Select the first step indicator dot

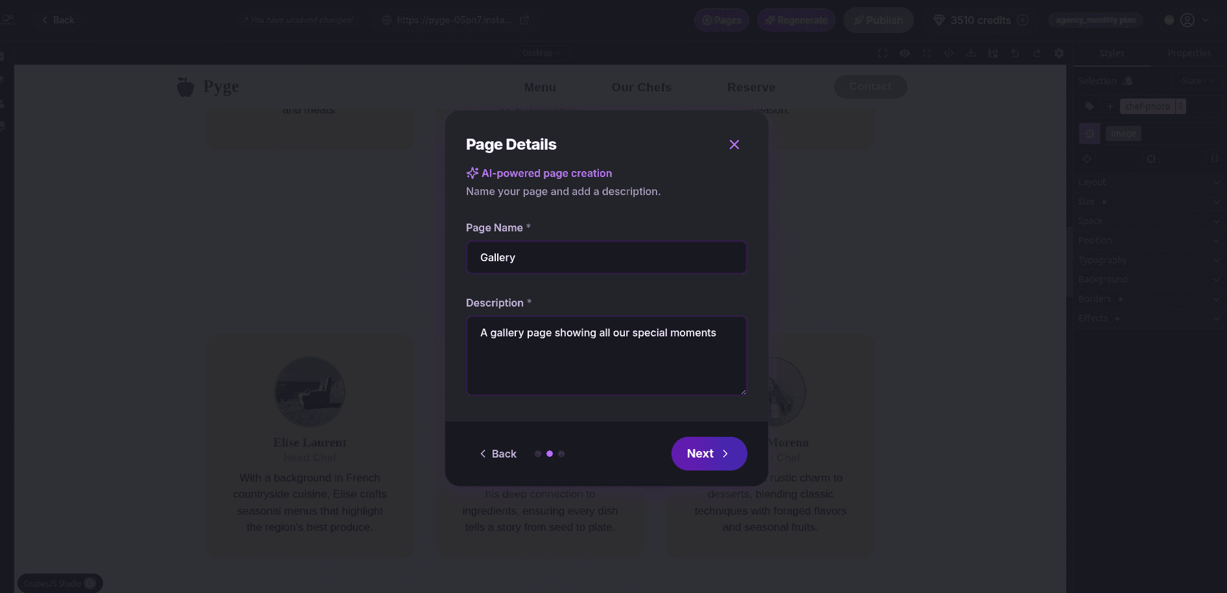click(538, 454)
